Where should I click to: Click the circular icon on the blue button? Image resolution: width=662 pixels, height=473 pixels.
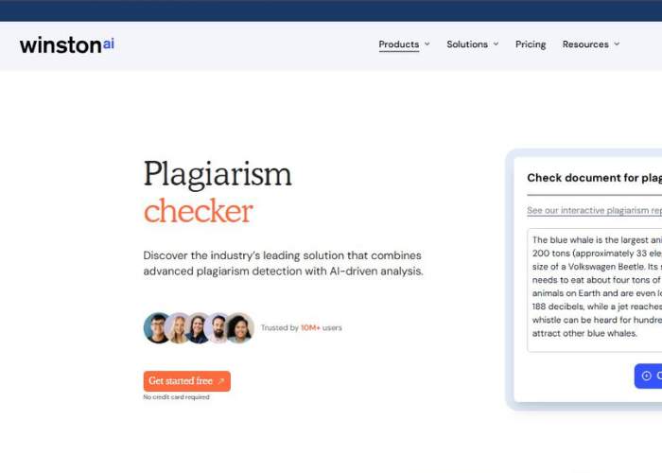point(647,376)
